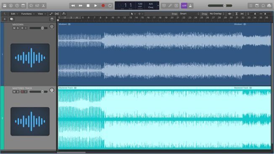Viewport: 274px width, 154px height.
Task: Add a new track with plus button
Action: point(5,19)
